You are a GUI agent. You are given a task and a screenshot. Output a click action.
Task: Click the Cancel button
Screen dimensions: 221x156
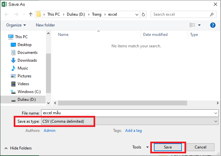[200, 147]
